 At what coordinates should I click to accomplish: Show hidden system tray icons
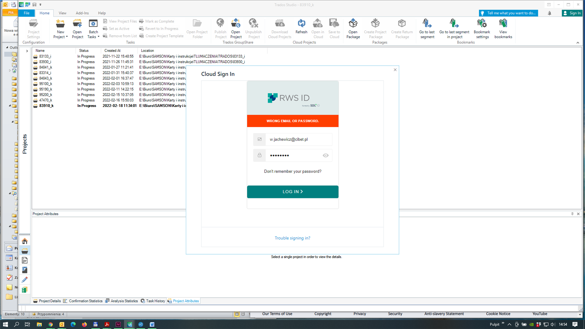coord(509,324)
